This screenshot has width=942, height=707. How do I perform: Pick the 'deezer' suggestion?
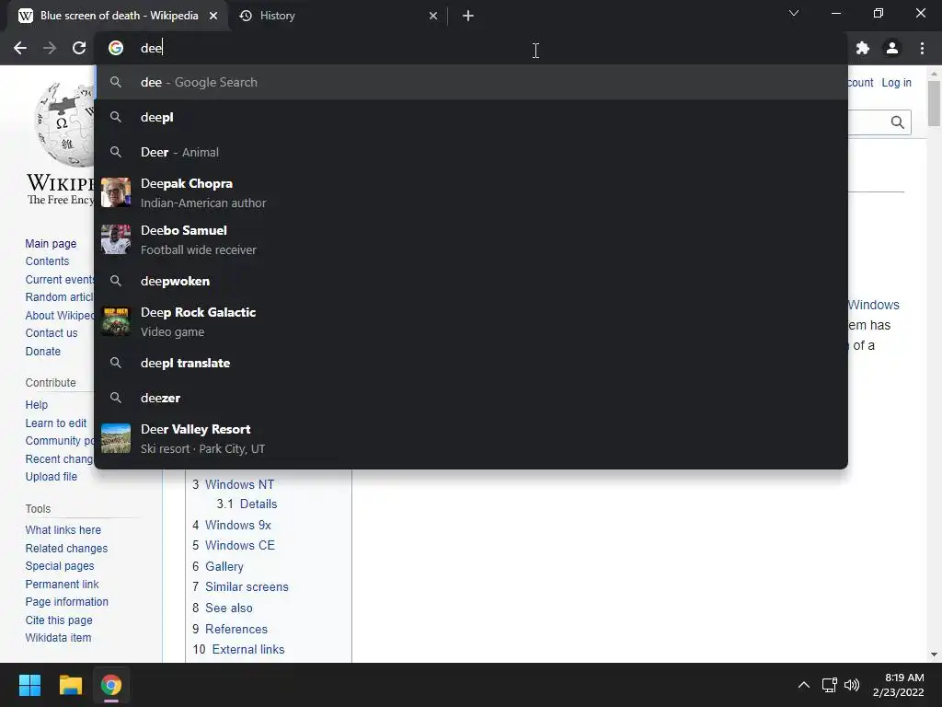coord(471,398)
